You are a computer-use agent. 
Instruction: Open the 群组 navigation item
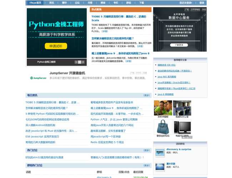[x=128, y=3]
